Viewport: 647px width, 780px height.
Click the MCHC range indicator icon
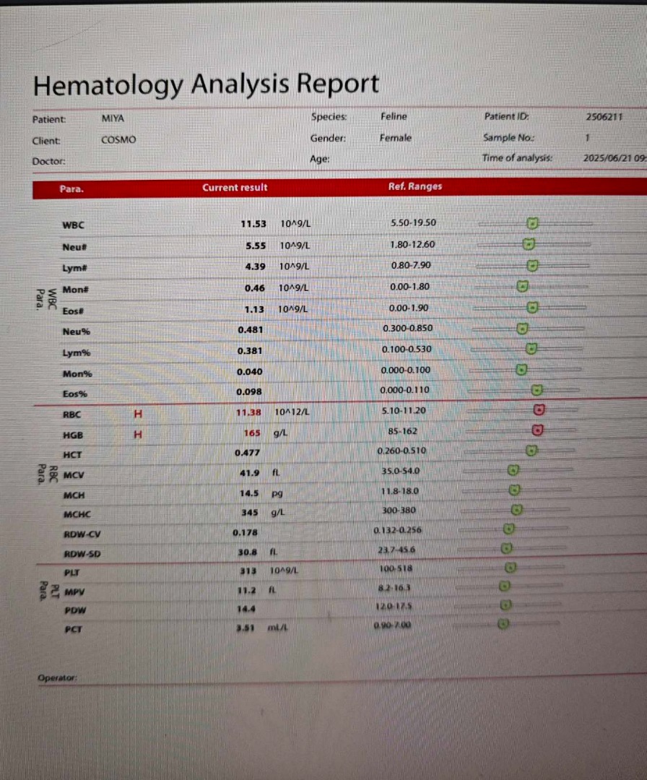(x=517, y=509)
